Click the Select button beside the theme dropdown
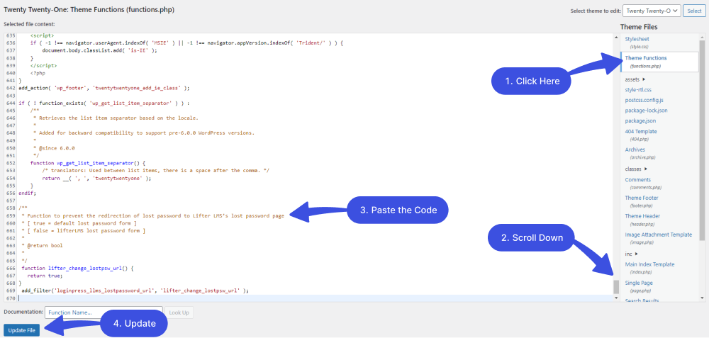The width and height of the screenshot is (709, 338). point(693,11)
